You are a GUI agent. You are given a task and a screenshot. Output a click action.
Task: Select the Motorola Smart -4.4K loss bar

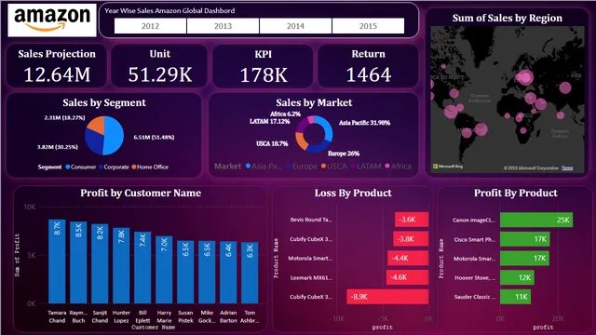408,258
